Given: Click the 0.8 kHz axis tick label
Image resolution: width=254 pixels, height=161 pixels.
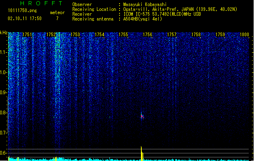Looking at the screenshot, I should (3, 113).
